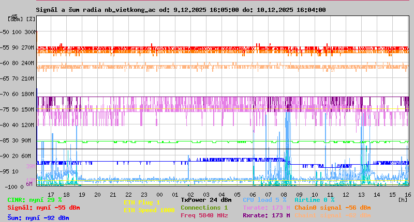
Task: Click the ETH Speed 1000 legend text
Action: pos(149,210)
